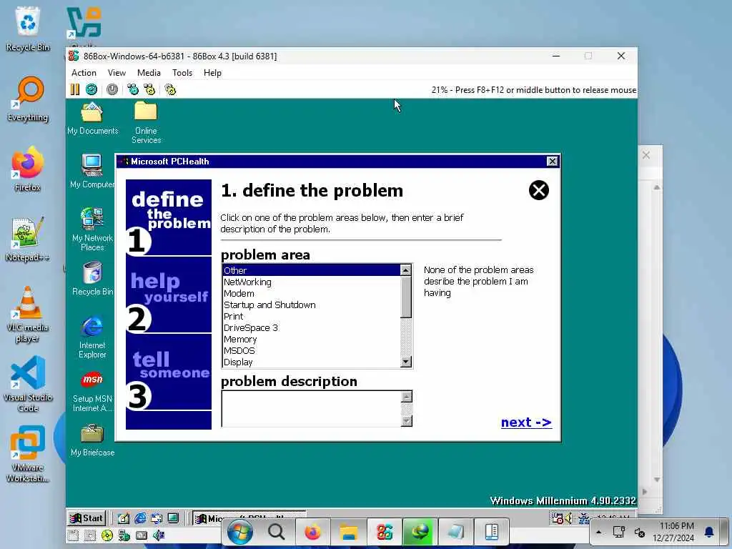This screenshot has width=732, height=549.
Task: Open the Action menu
Action: (84, 73)
